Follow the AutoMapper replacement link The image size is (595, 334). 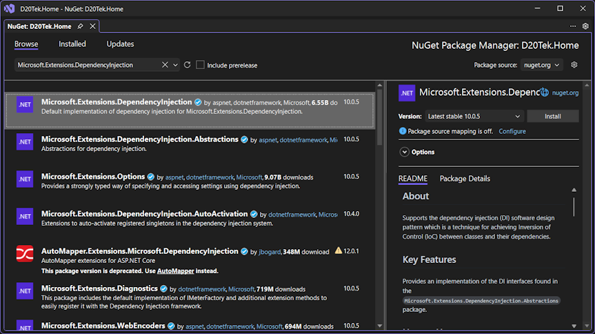coord(175,271)
